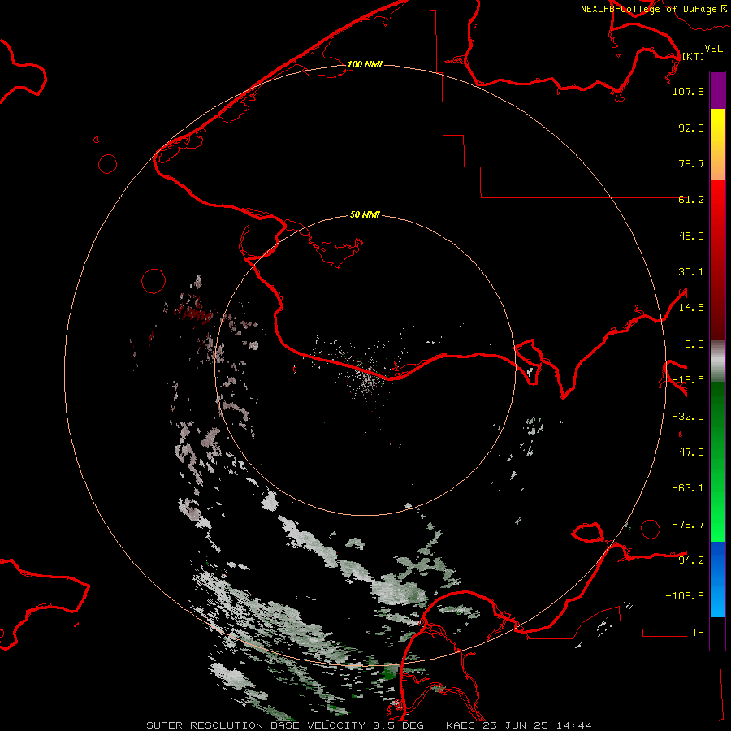Click the 50 NMI range ring label
Image resolution: width=731 pixels, height=731 pixels.
tap(365, 214)
